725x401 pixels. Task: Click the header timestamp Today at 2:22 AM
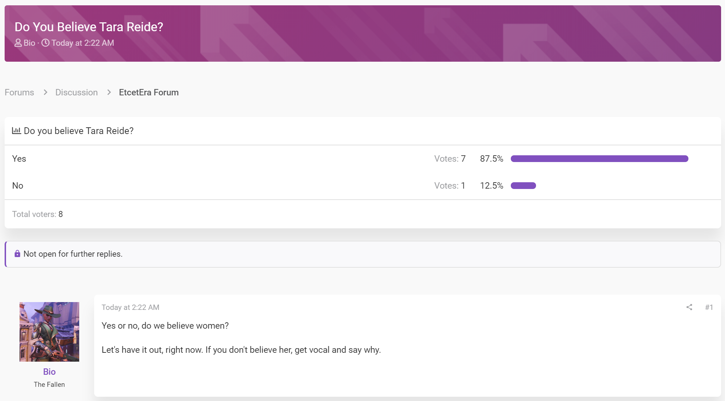point(83,43)
